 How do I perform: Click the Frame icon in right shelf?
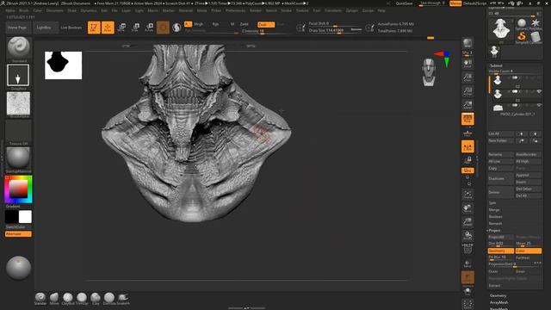pyautogui.click(x=467, y=195)
